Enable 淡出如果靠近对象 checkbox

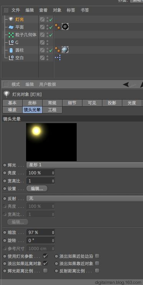click(x=97, y=263)
